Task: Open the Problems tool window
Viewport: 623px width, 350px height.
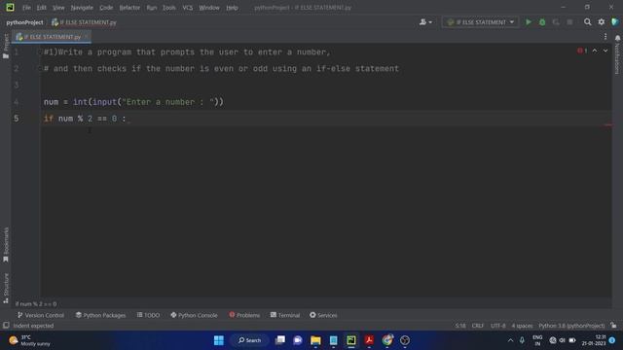Action: click(244, 315)
